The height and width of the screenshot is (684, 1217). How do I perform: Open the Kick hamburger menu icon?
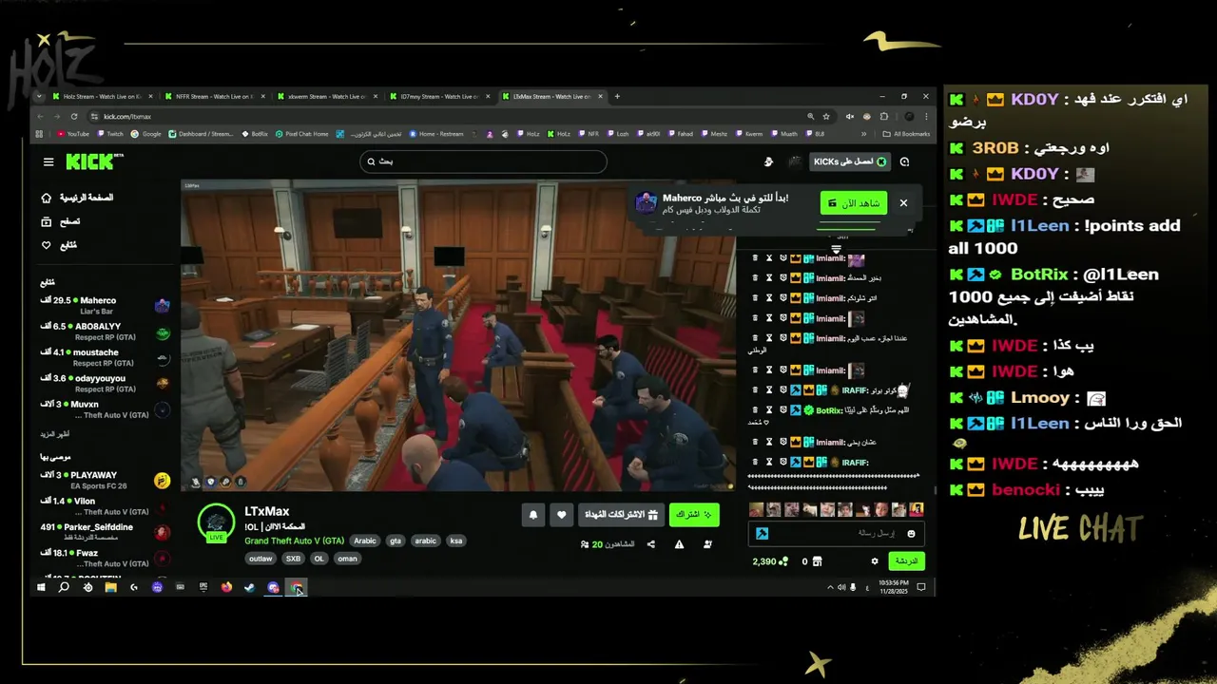click(x=48, y=161)
